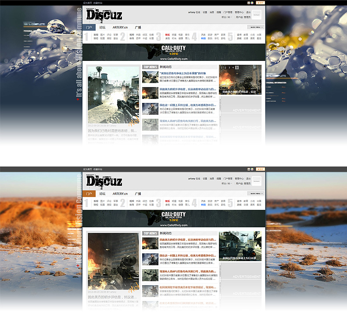Click the white icon left of the grid icon, blue-theme page
347x332 pixels.
pyautogui.click(x=249, y=3)
